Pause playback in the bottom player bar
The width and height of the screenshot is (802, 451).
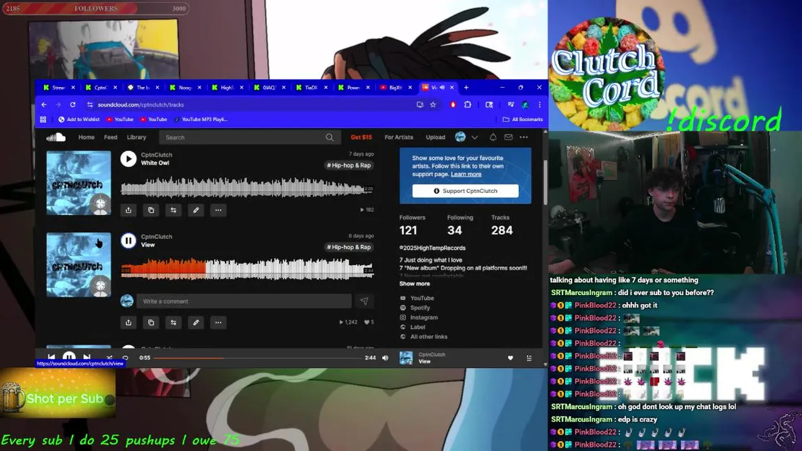coord(69,358)
